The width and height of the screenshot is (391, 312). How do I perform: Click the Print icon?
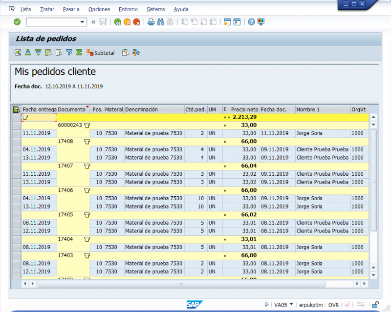[x=151, y=22]
